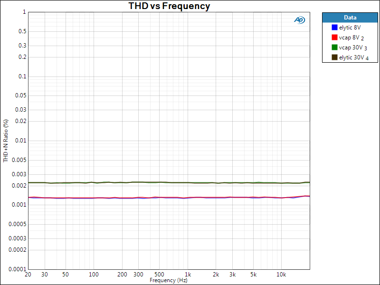Viewport: 380px width, 285px height.
Task: Select the 'vcap 30V' legend label
Action: click(x=351, y=47)
